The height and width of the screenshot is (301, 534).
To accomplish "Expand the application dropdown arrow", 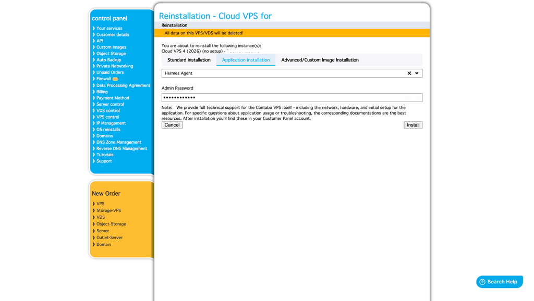I will click(x=417, y=73).
